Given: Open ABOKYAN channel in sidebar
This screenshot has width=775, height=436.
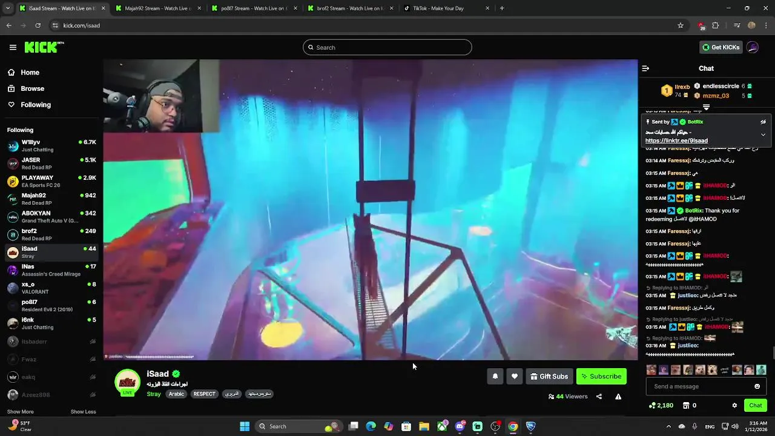Looking at the screenshot, I should click(51, 217).
